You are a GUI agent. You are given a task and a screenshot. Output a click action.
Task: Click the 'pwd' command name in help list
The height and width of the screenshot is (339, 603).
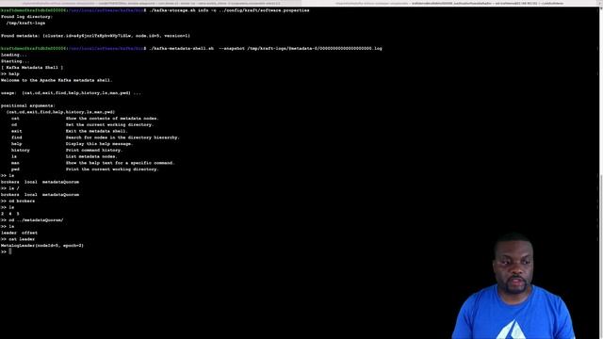coord(15,169)
